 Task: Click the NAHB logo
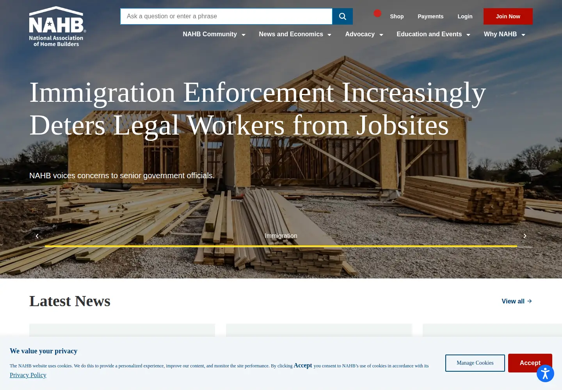57,27
